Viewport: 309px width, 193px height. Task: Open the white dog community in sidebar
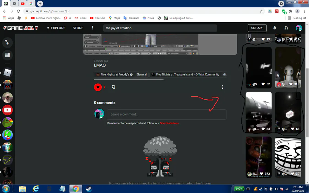click(7, 98)
